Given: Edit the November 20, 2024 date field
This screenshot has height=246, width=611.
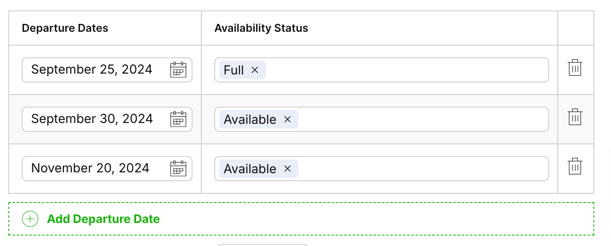Looking at the screenshot, I should pos(90,168).
